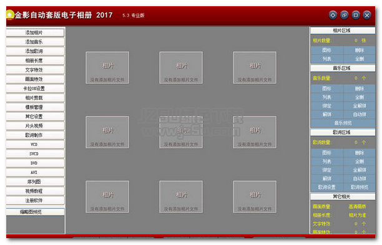The height and width of the screenshot is (245, 382).
Task: Click 解绑 under 歌词区域
Action: (x=326, y=178)
